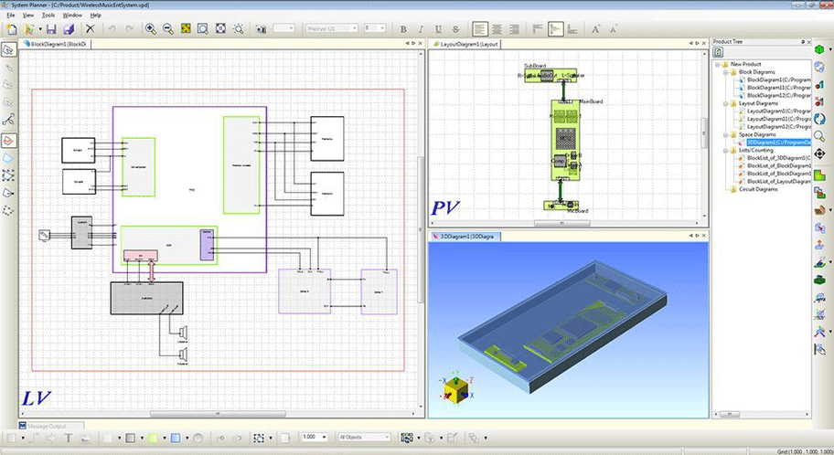
Task: Click the Save icon in the toolbar
Action: click(52, 29)
